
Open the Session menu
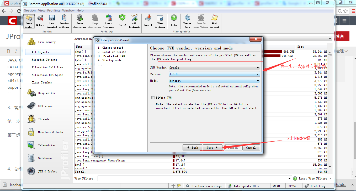click(x=30, y=10)
